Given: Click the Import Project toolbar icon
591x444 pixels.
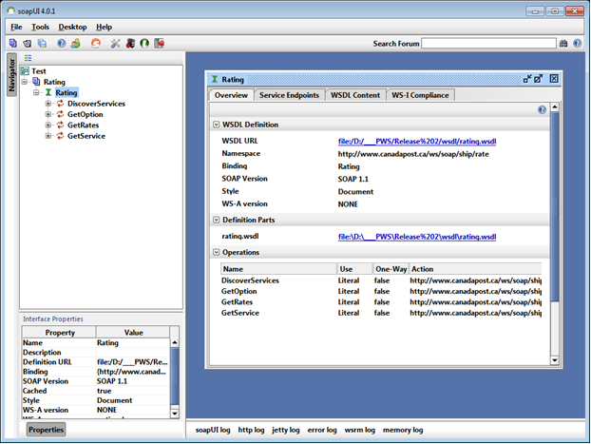Looking at the screenshot, I should pyautogui.click(x=28, y=44).
